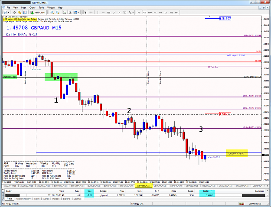This screenshot has height=207, width=271.
Task: Zoom in on the chart
Action: pyautogui.click(x=52, y=13)
